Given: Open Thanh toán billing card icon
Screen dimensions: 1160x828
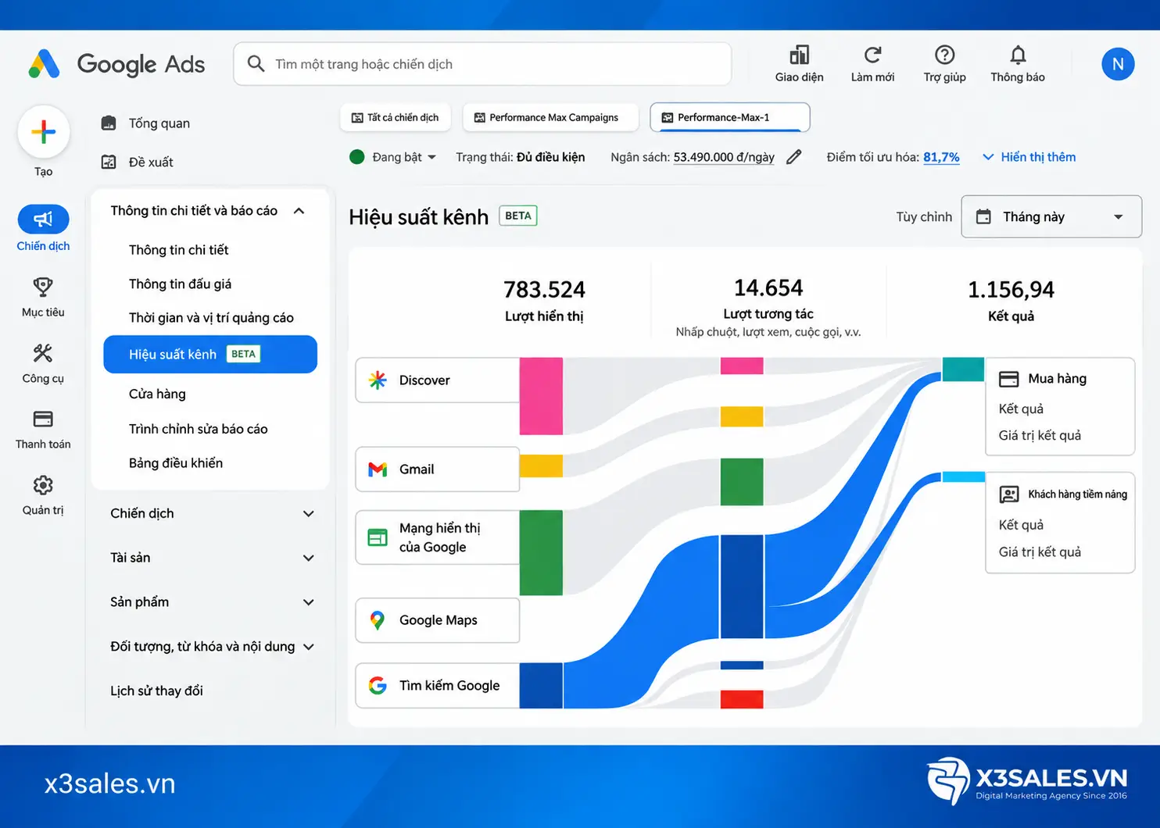Looking at the screenshot, I should tap(43, 419).
